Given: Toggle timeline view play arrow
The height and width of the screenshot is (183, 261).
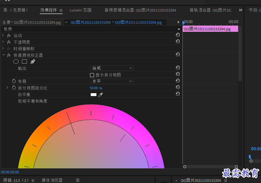Looking at the screenshot, I should click(178, 22).
